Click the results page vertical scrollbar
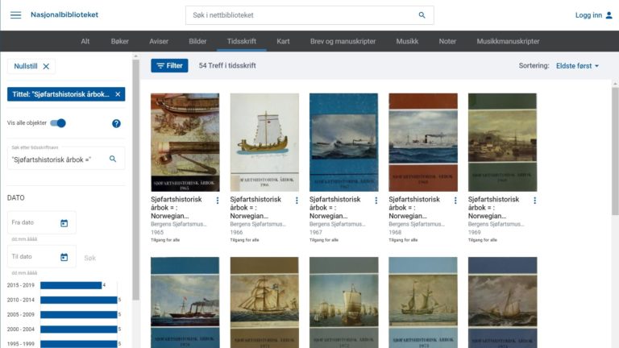 [x=615, y=151]
